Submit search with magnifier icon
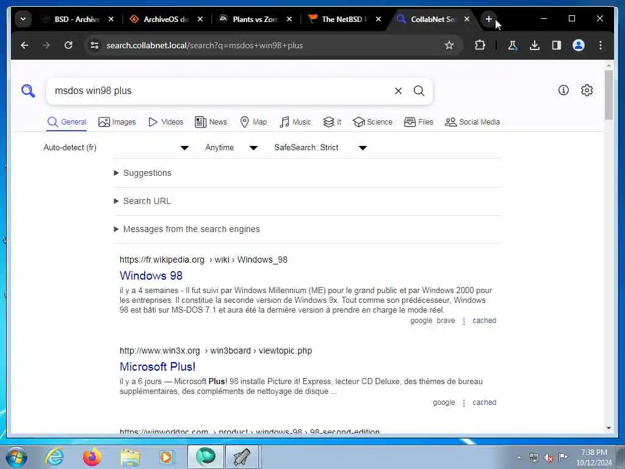The image size is (625, 469). [x=419, y=91]
